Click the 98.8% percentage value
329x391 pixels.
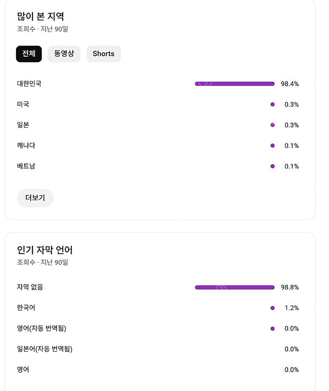point(290,287)
